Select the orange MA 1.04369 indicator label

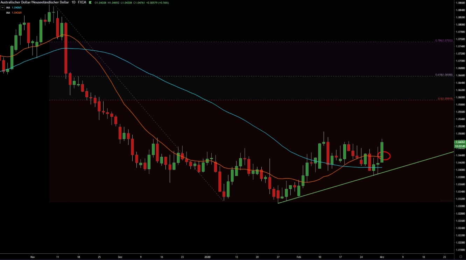coord(14,13)
